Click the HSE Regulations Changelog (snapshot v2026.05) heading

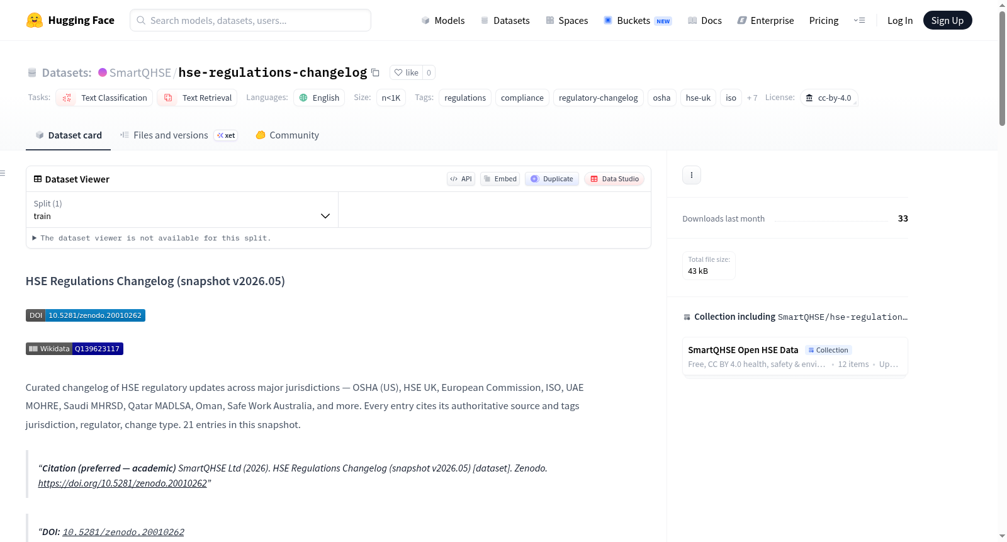[x=155, y=281]
